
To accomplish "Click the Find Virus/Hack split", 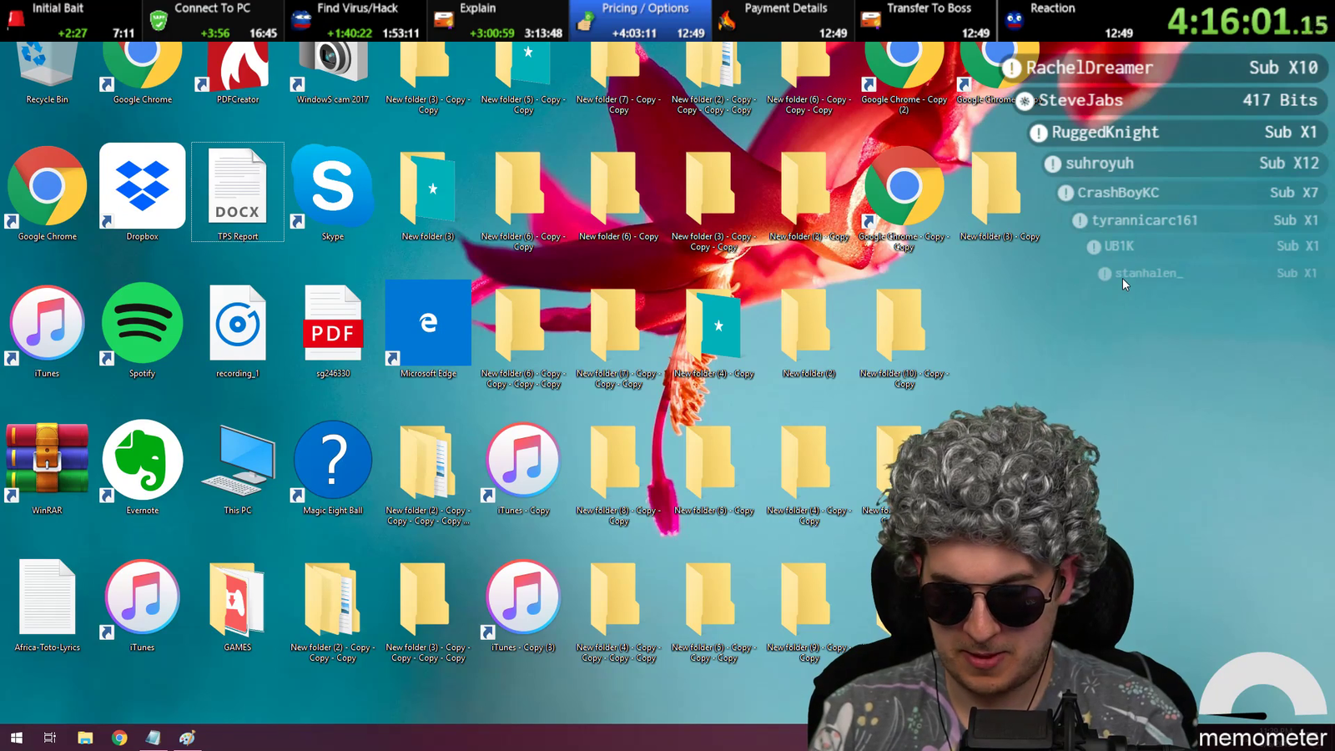I will point(356,21).
